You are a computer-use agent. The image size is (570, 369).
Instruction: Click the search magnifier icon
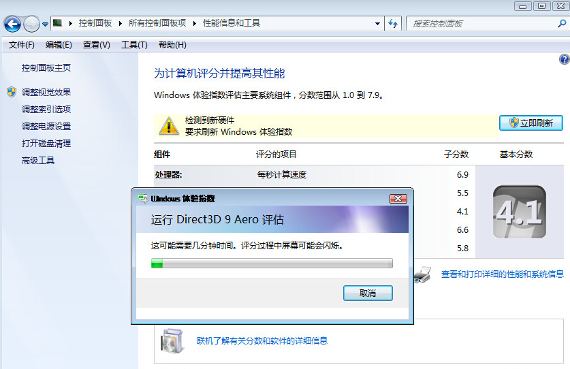561,23
